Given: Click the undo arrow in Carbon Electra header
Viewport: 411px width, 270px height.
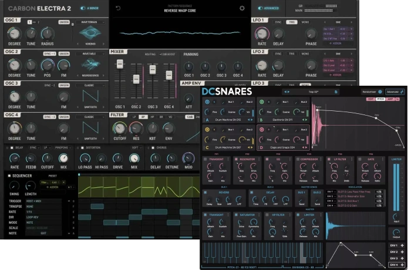Looking at the screenshot, I should (x=118, y=8).
